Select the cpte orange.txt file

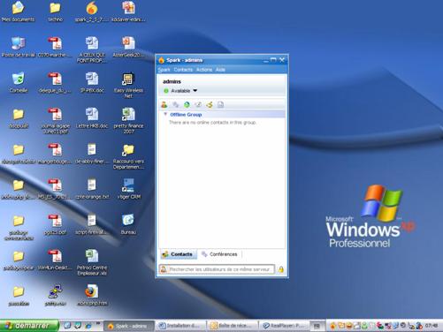coord(92,189)
